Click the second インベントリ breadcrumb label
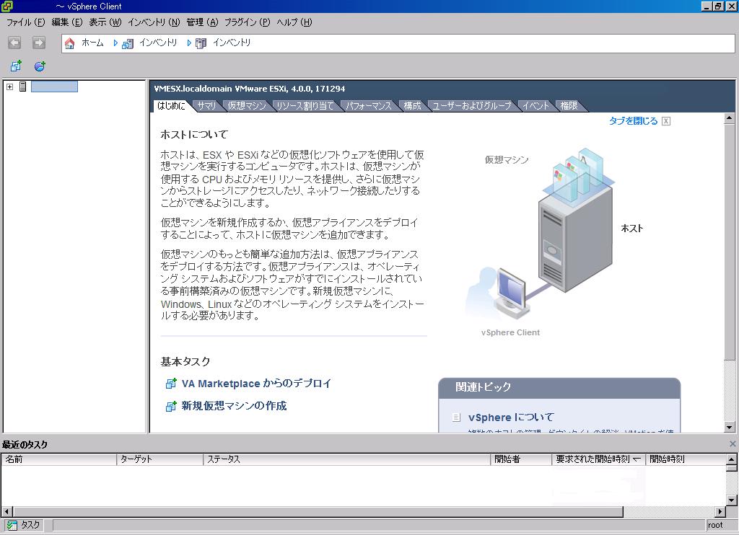The height and width of the screenshot is (535, 739). click(232, 43)
